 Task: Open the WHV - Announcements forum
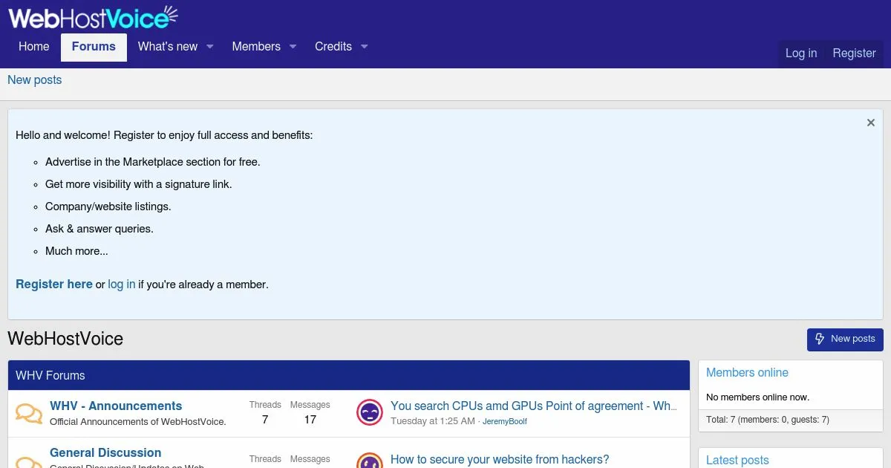tap(116, 406)
